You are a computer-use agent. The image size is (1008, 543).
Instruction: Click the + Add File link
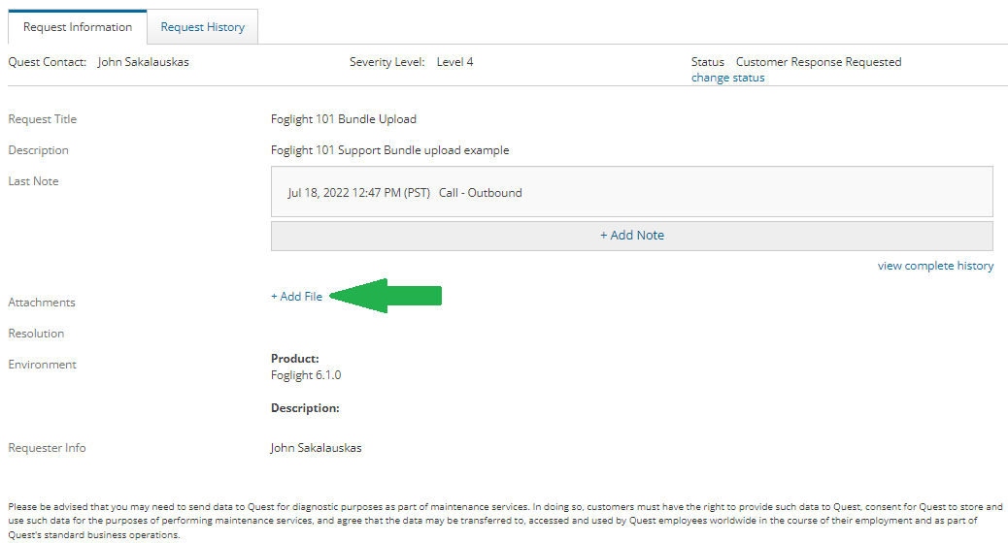[x=296, y=297]
